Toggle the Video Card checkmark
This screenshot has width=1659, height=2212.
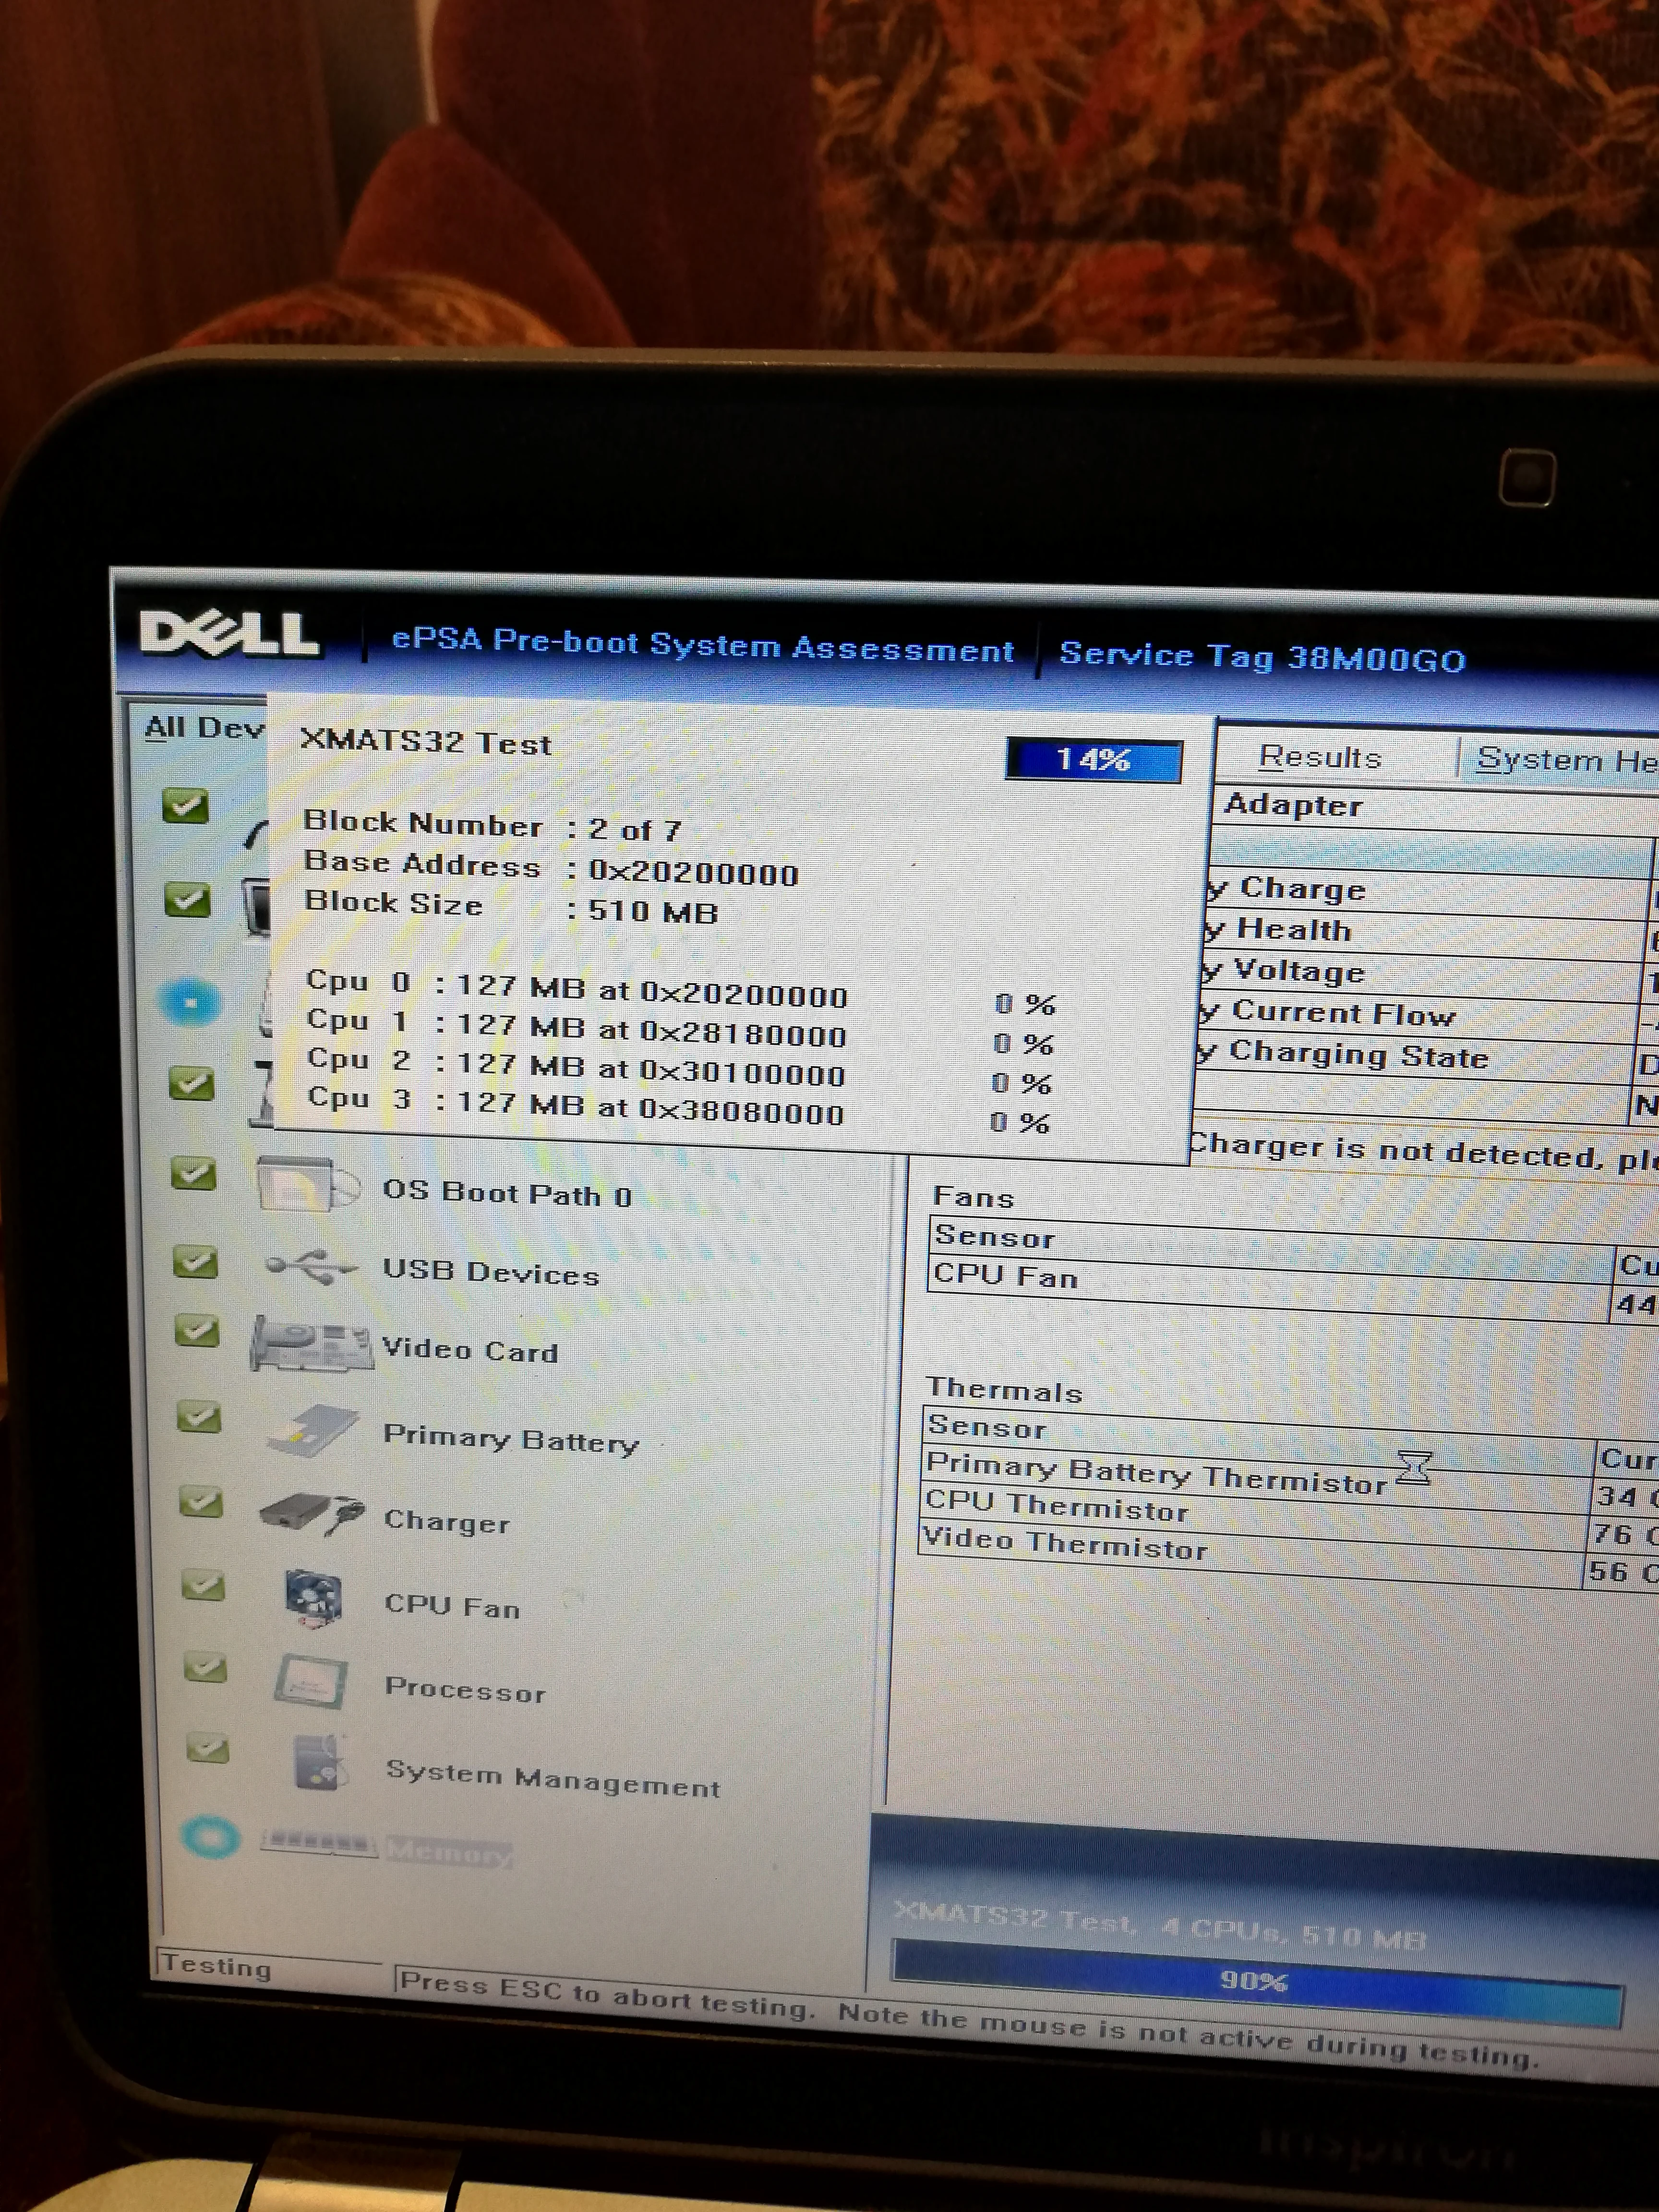197,1331
